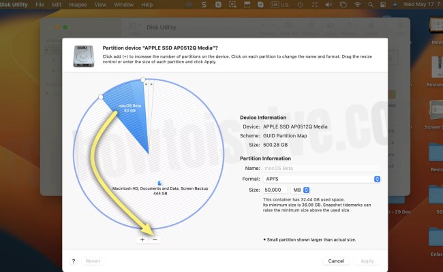Open the MB size unit dropdown
The width and height of the screenshot is (443, 272).
point(300,190)
